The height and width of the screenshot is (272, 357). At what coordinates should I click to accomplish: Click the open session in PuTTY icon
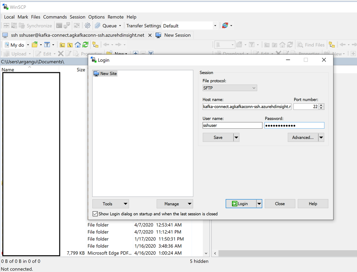tap(67, 26)
